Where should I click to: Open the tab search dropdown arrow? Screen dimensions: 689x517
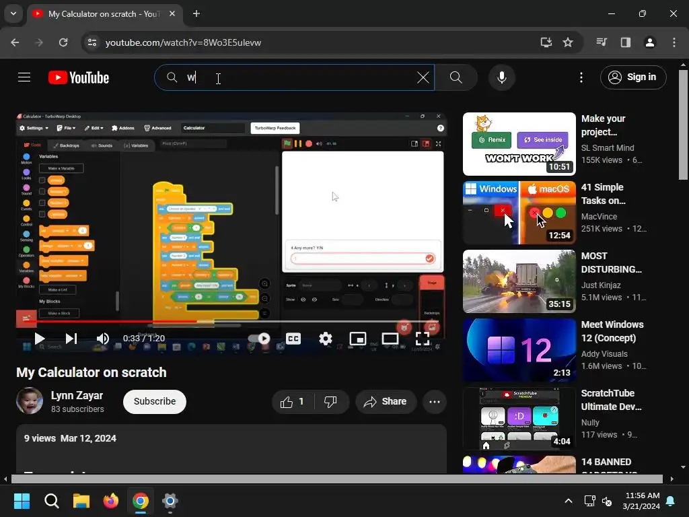[x=13, y=13]
